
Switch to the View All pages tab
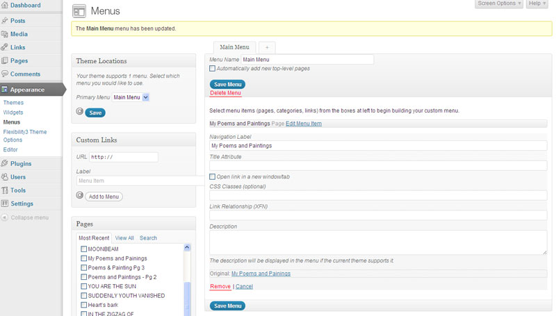pyautogui.click(x=124, y=238)
